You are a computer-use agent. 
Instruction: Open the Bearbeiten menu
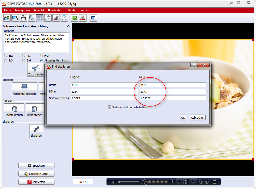tap(55, 10)
